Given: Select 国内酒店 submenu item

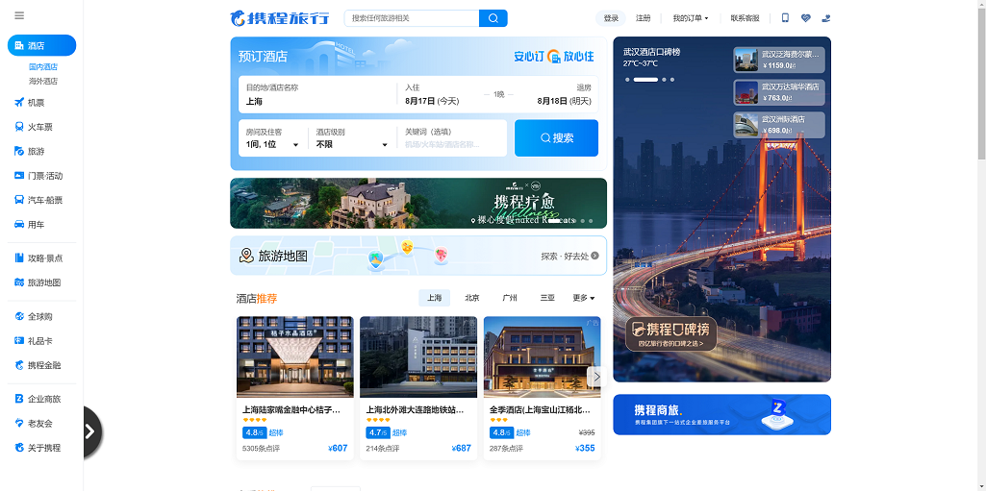Looking at the screenshot, I should (x=42, y=66).
